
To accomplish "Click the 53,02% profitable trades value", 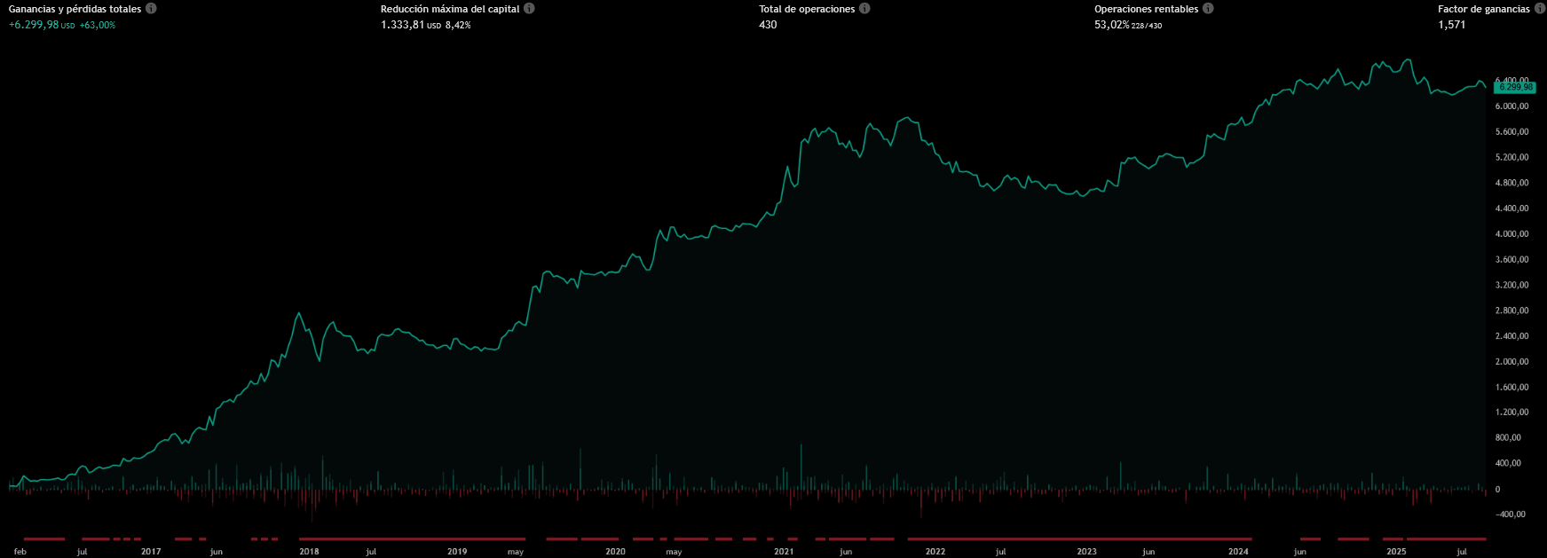I will point(1111,25).
